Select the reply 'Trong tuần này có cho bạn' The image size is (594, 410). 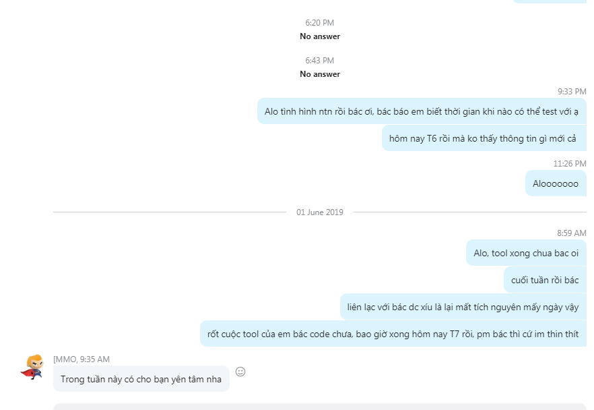pos(141,379)
